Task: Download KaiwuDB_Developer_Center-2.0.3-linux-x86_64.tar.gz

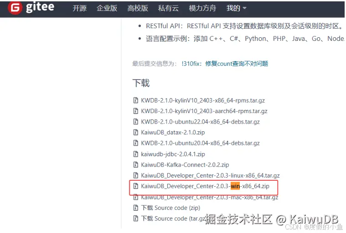Action: coord(210,175)
